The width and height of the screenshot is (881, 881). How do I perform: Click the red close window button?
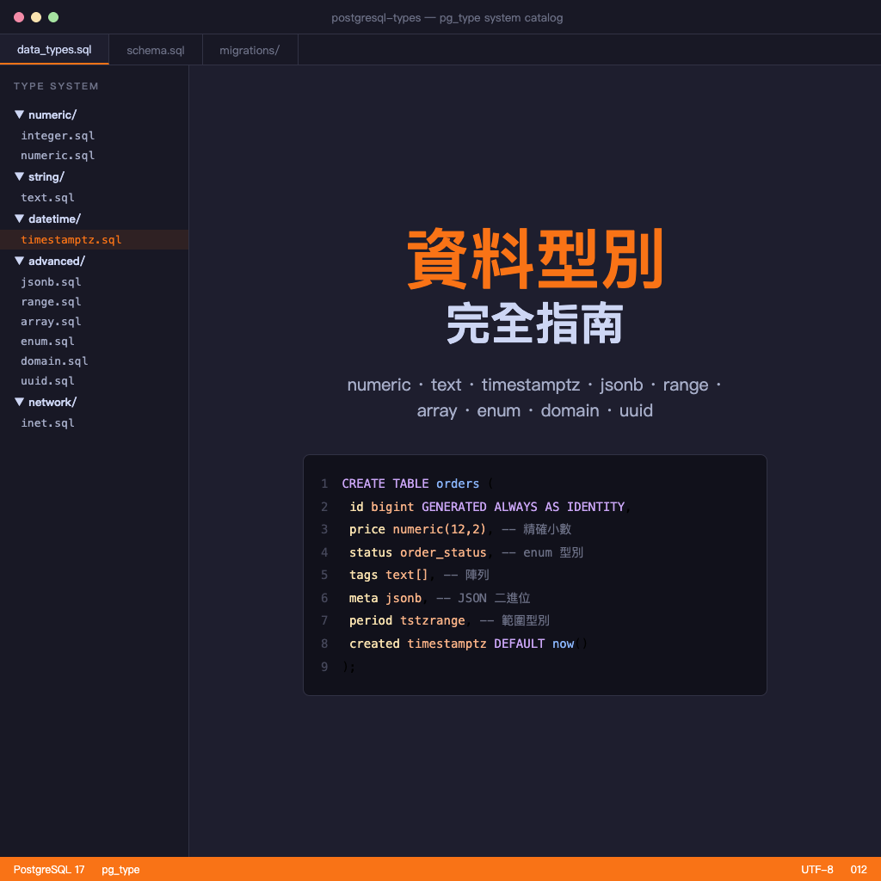pos(19,17)
